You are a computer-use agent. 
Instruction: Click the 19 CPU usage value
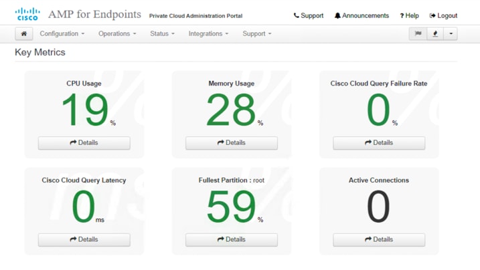tap(85, 110)
